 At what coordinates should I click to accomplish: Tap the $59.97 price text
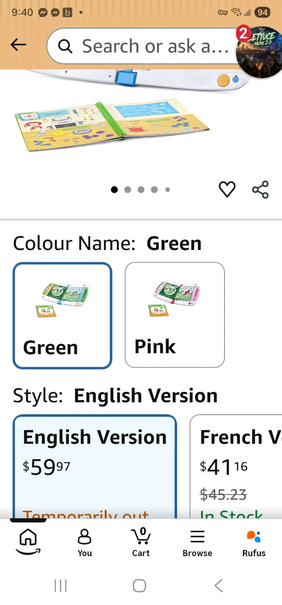click(47, 467)
